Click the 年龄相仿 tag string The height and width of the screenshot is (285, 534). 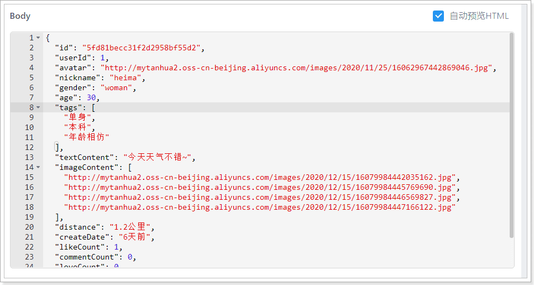(x=86, y=137)
